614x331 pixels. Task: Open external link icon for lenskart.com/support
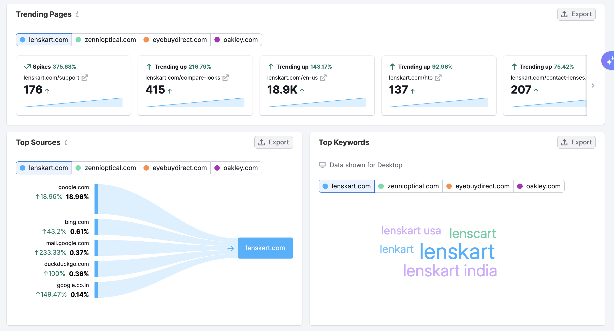(85, 78)
